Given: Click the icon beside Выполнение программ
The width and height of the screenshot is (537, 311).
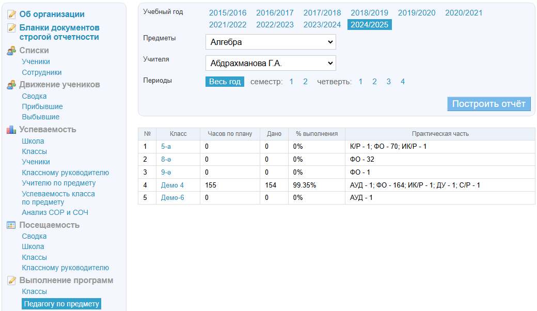Looking at the screenshot, I should click(x=11, y=281).
